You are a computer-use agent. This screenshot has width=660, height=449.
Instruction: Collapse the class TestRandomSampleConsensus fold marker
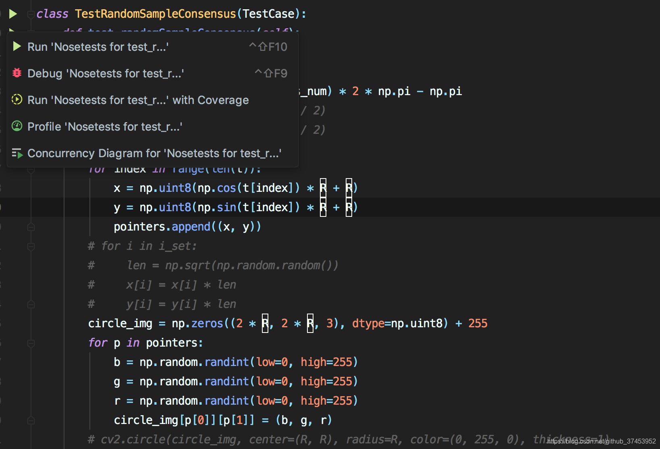coord(31,14)
